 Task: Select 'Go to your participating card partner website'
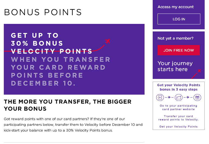pyautogui.click(x=178, y=107)
